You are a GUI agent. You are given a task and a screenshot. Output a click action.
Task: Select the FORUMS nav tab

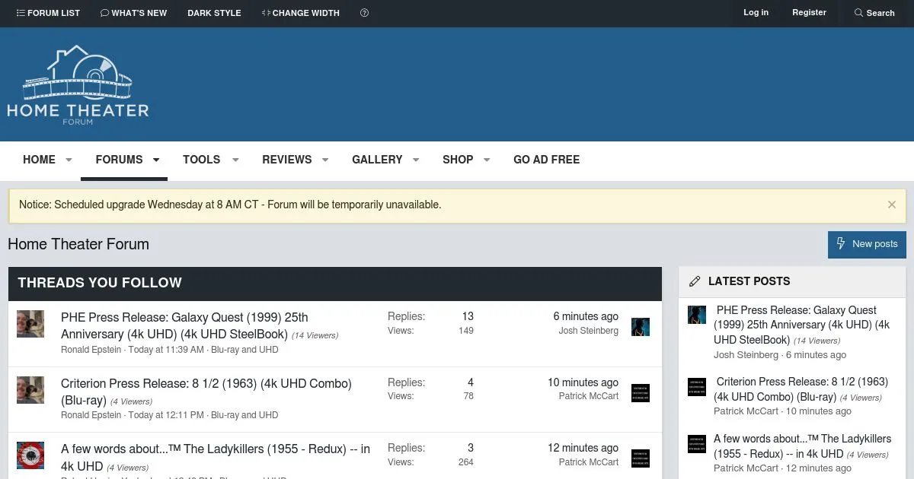119,160
